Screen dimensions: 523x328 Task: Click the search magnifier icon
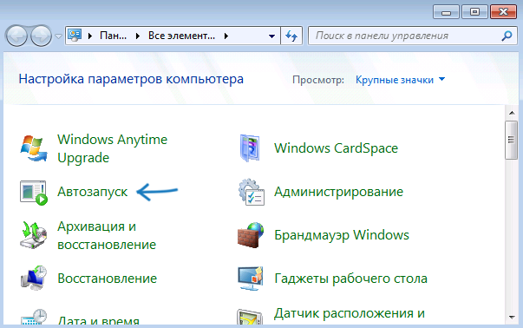click(507, 36)
